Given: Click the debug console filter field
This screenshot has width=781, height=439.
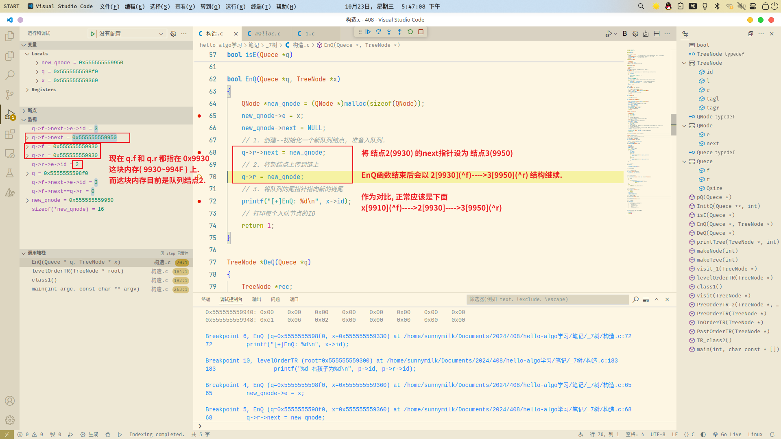Looking at the screenshot, I should [547, 299].
